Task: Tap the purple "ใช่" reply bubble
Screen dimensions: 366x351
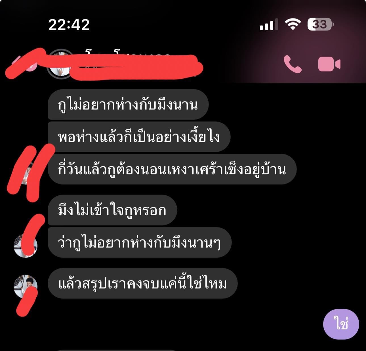Action: click(x=341, y=324)
